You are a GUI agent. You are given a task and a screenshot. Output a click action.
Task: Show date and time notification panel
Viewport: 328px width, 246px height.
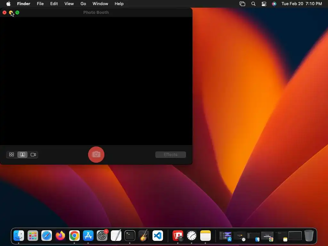pos(302,4)
